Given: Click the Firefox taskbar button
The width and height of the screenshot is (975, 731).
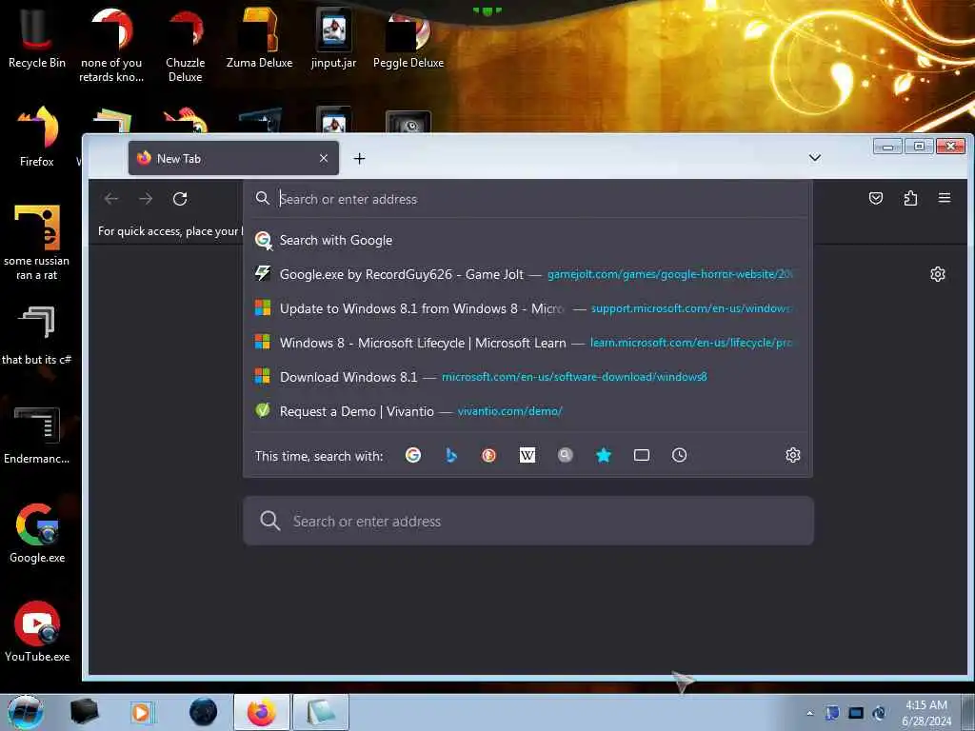Looking at the screenshot, I should pyautogui.click(x=262, y=712).
